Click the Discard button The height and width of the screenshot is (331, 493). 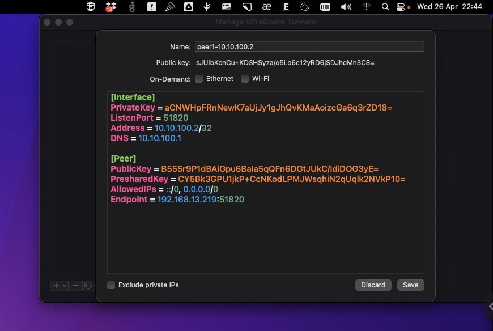click(x=373, y=285)
